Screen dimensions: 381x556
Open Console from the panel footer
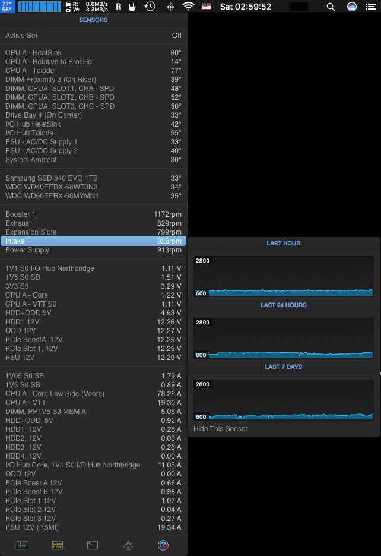point(58,545)
